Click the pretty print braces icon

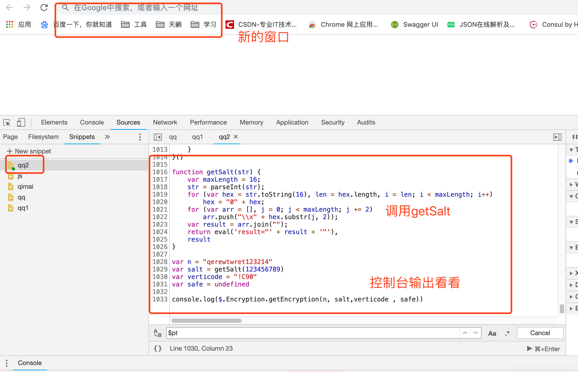(158, 348)
